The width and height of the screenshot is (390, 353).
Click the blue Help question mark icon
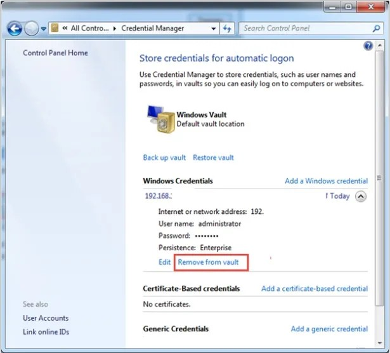pyautogui.click(x=368, y=46)
